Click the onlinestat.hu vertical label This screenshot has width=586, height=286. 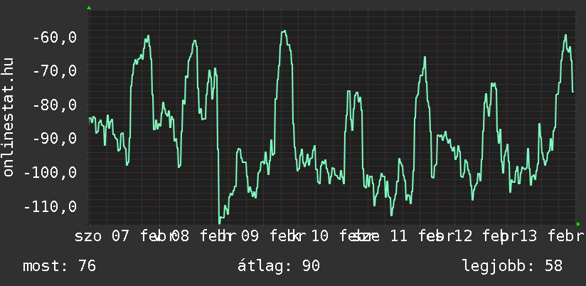[x=9, y=117]
